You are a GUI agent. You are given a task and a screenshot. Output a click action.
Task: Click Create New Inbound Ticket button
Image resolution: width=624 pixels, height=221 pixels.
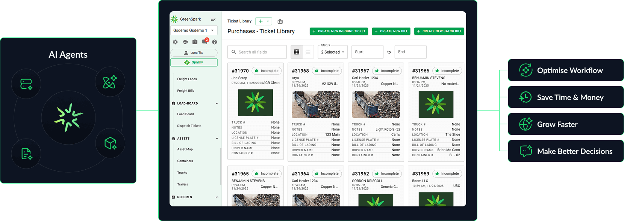(x=339, y=31)
